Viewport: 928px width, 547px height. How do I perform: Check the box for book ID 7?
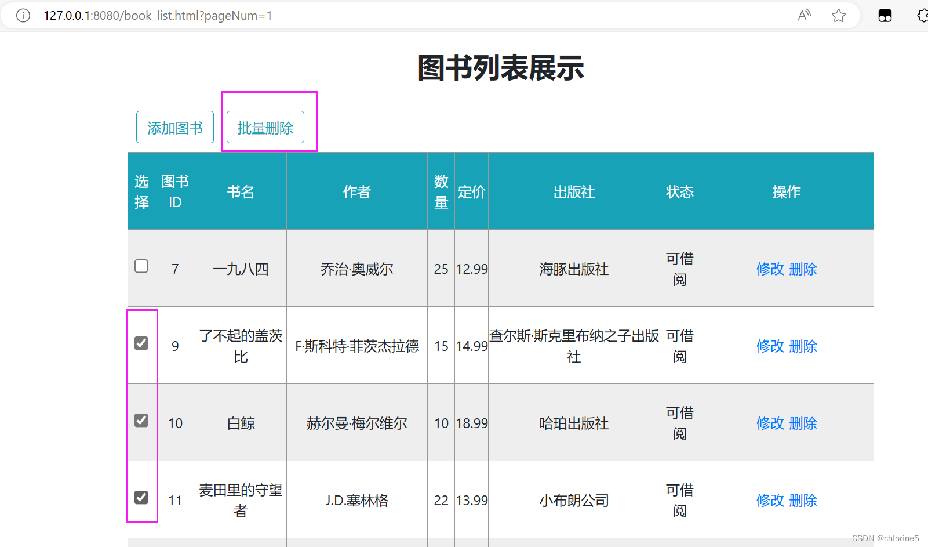[141, 266]
